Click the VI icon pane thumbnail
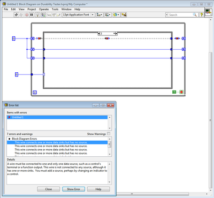 tap(208, 12)
